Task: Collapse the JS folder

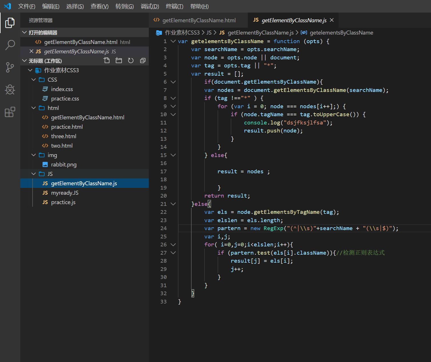Action: (x=34, y=174)
